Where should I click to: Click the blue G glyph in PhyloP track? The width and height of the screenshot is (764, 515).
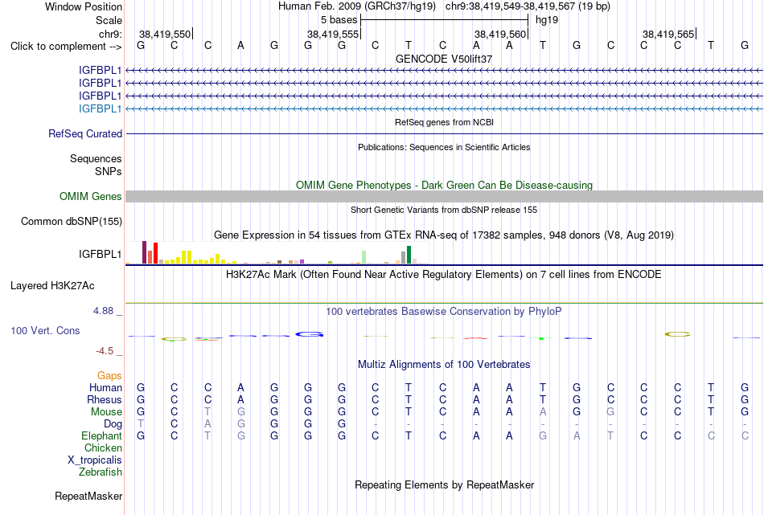click(310, 334)
